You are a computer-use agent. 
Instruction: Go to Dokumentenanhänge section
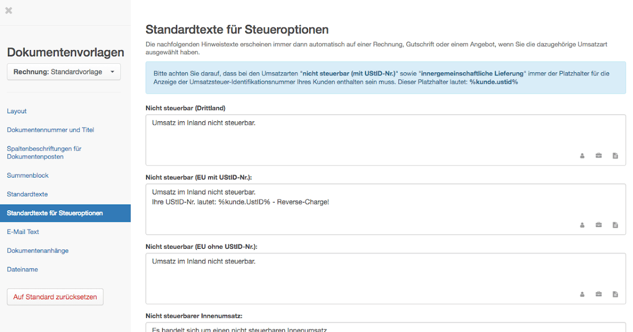pyautogui.click(x=37, y=251)
